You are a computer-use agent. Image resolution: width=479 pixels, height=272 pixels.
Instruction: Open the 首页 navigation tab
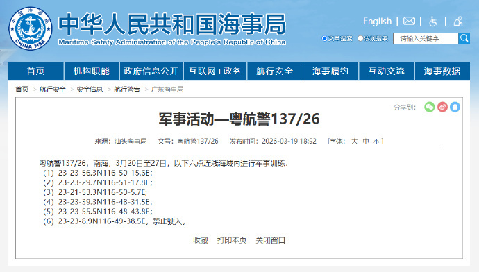click(x=35, y=71)
